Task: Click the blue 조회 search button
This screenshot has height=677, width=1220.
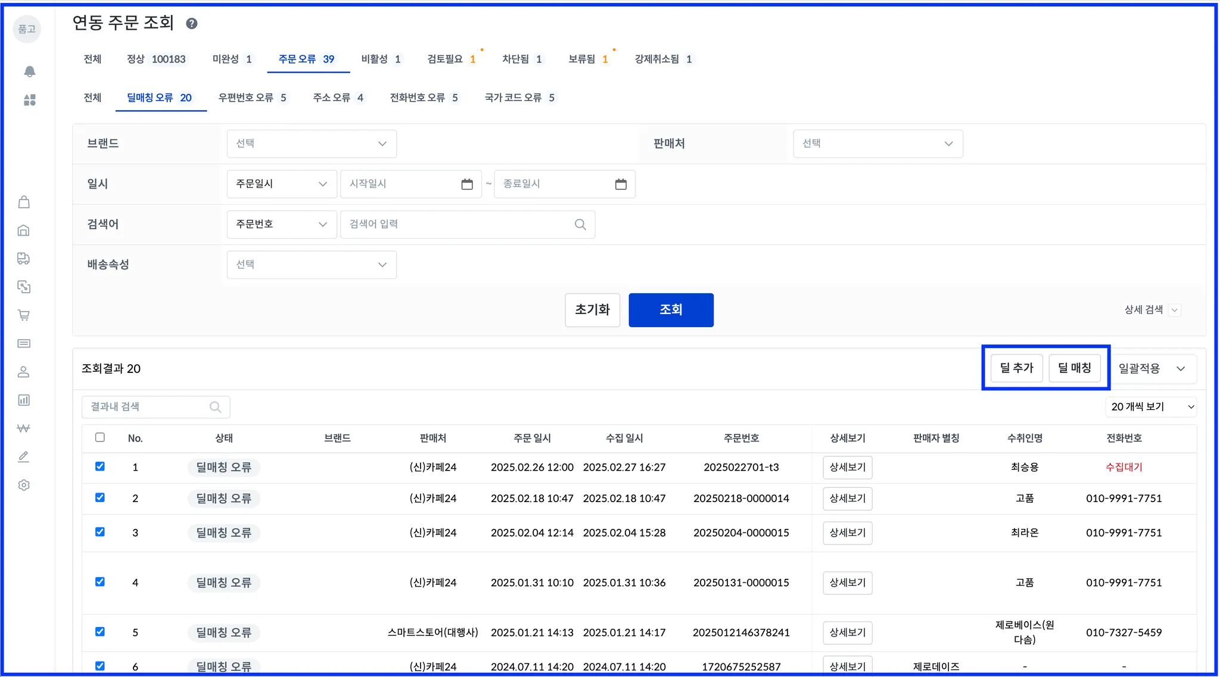Action: 671,310
